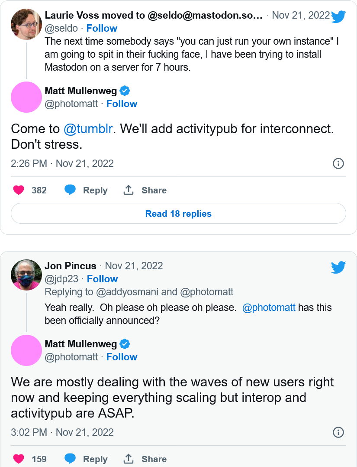Screen dimensions: 357x467
Task: Click the Share upload icon on second tweet
Action: (129, 459)
